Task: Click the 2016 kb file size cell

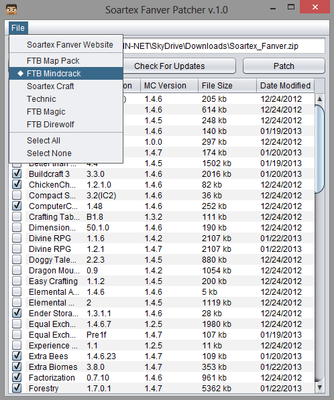Action: pyautogui.click(x=217, y=174)
